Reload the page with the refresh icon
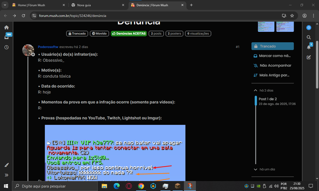319x191 pixels. [x=23, y=15]
